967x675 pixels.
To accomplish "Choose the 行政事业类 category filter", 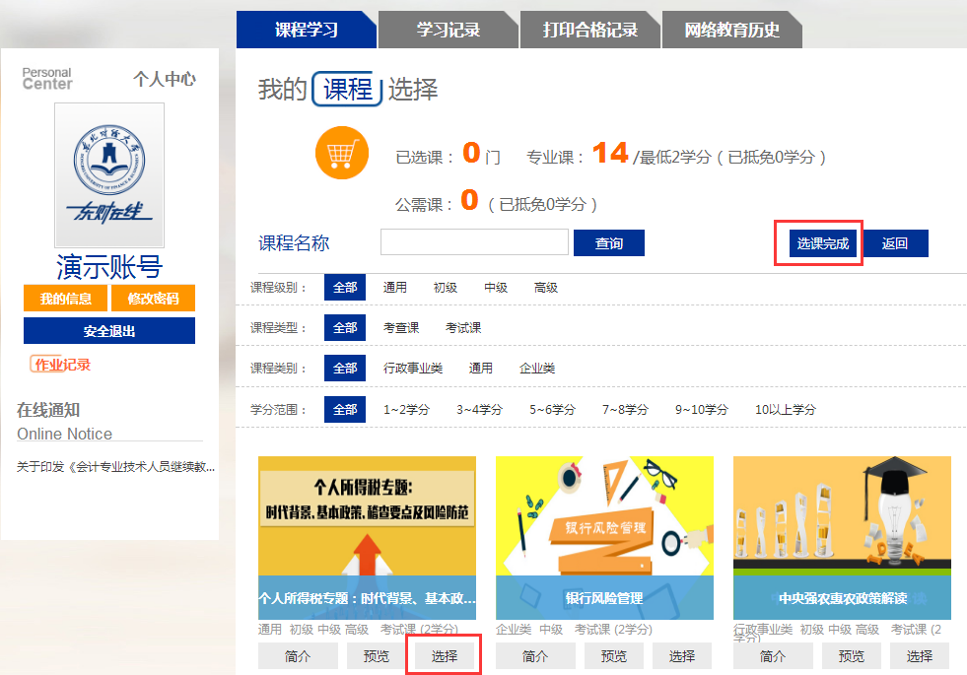I will point(413,369).
